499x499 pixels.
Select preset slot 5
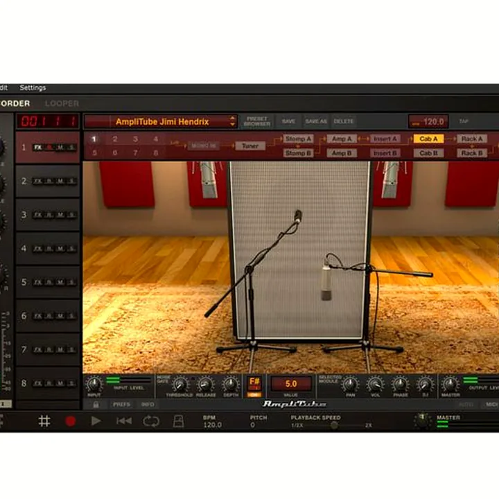(94, 153)
